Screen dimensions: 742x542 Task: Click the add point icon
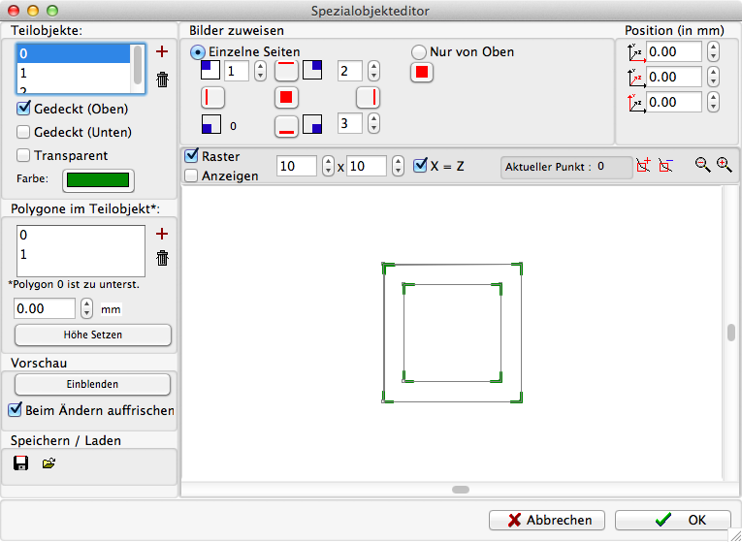pyautogui.click(x=642, y=166)
